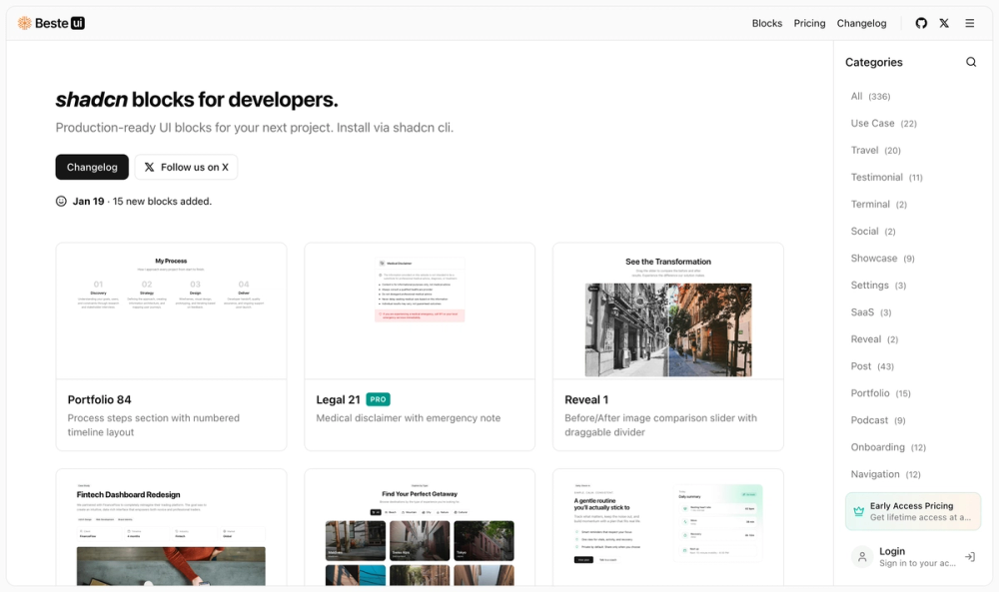Go to Blocks in the top navigation
The image size is (999, 592).
767,22
